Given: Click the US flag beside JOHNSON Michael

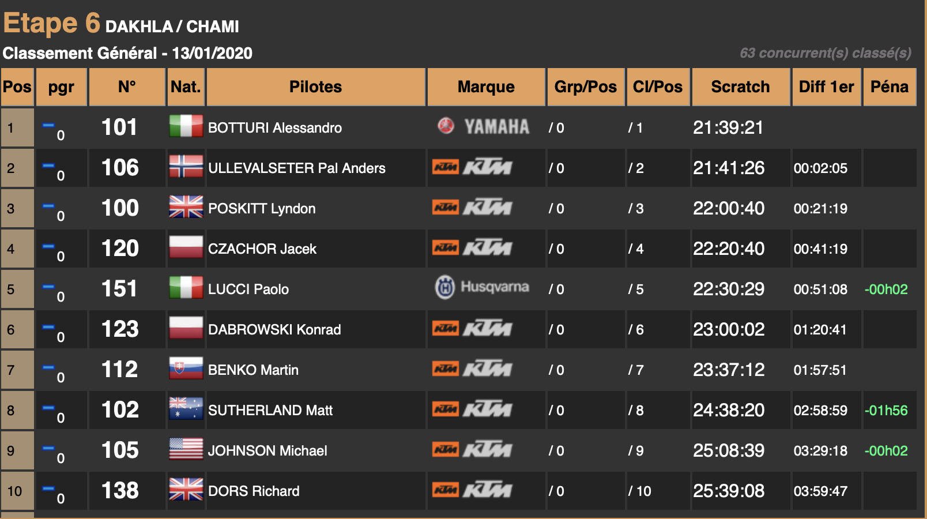Looking at the screenshot, I should pos(186,449).
